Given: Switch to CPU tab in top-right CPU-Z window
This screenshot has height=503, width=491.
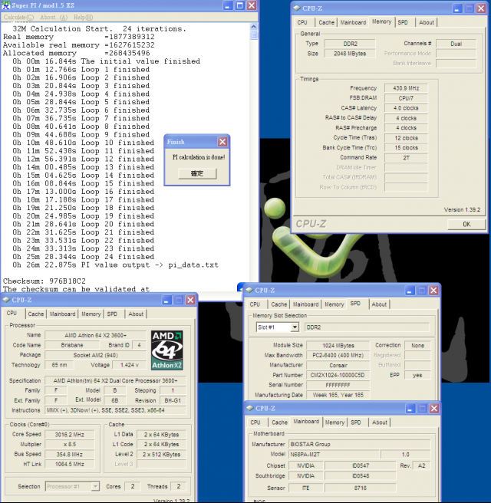Looking at the screenshot, I should click(x=302, y=22).
